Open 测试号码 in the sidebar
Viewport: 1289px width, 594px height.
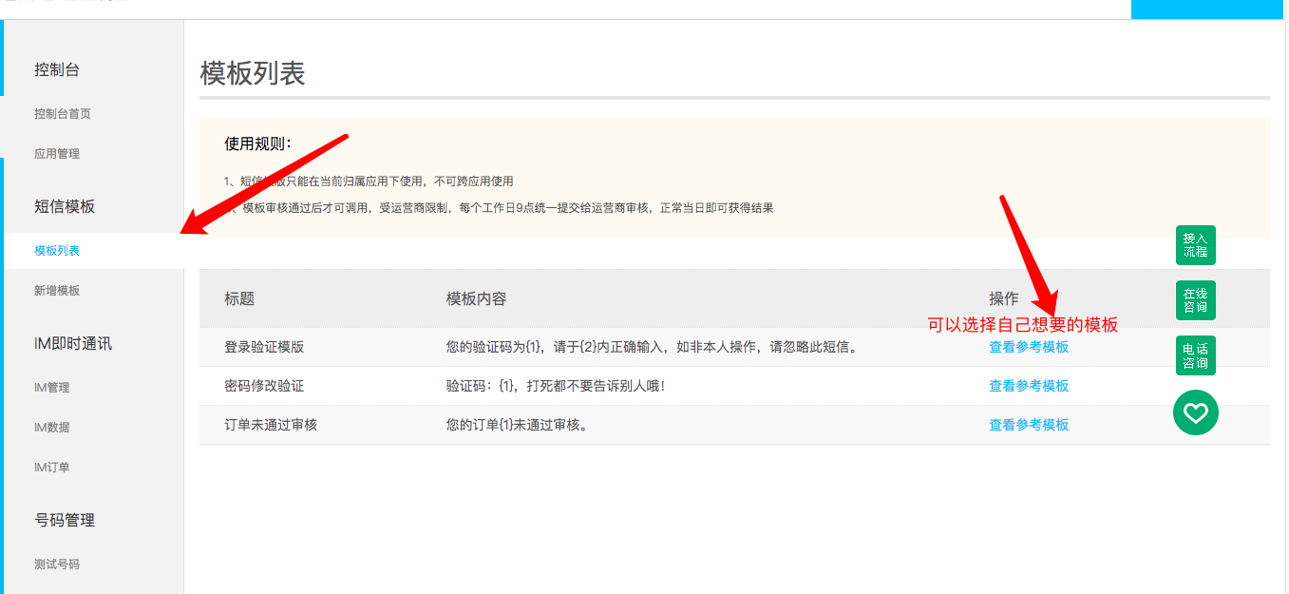pos(57,565)
